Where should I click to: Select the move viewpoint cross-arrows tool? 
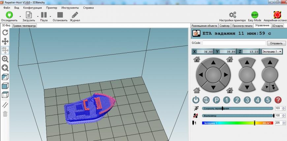coord(5,41)
